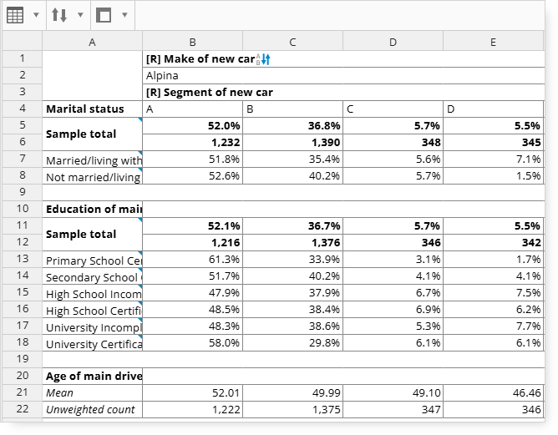Click the cell with value 1.5%
The height and width of the screenshot is (435, 558).
pos(493,175)
